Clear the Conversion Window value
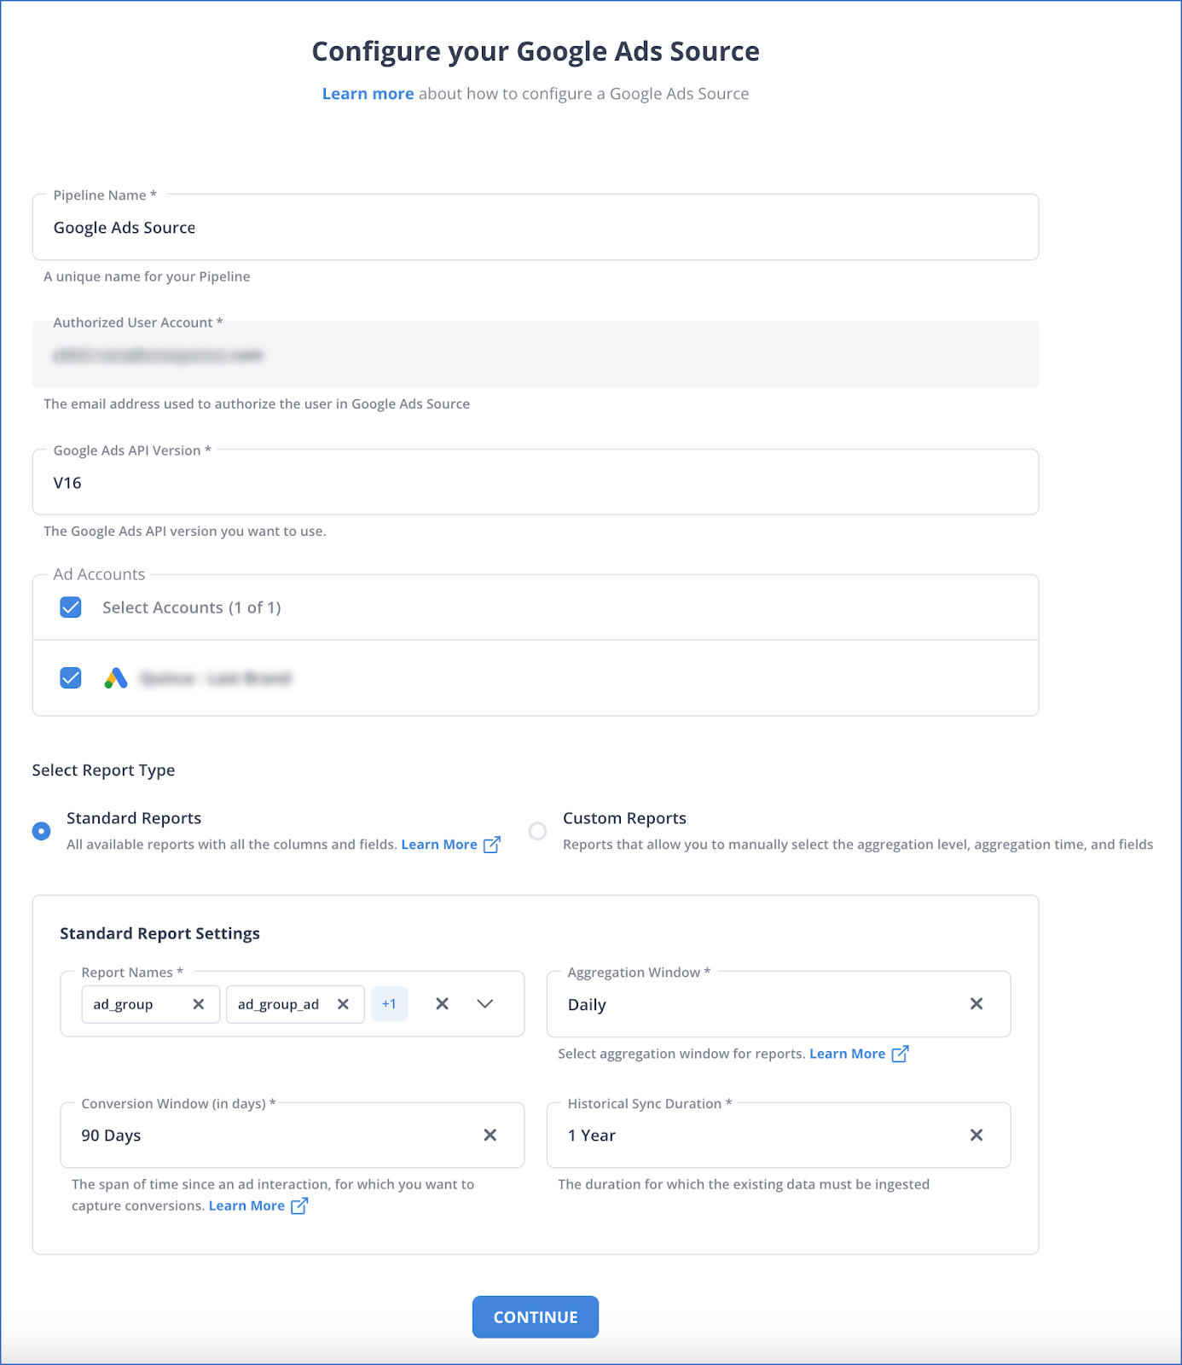Viewport: 1182px width, 1365px height. 490,1135
